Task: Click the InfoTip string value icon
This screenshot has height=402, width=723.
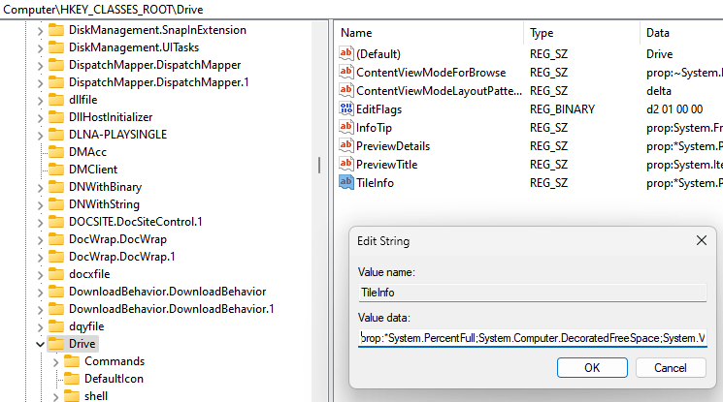Action: [345, 128]
